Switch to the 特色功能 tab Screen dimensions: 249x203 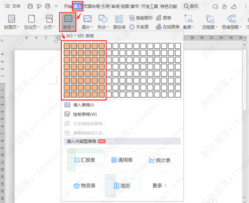pyautogui.click(x=169, y=6)
